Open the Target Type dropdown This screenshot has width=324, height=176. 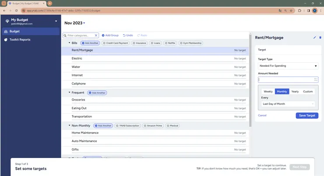point(288,66)
